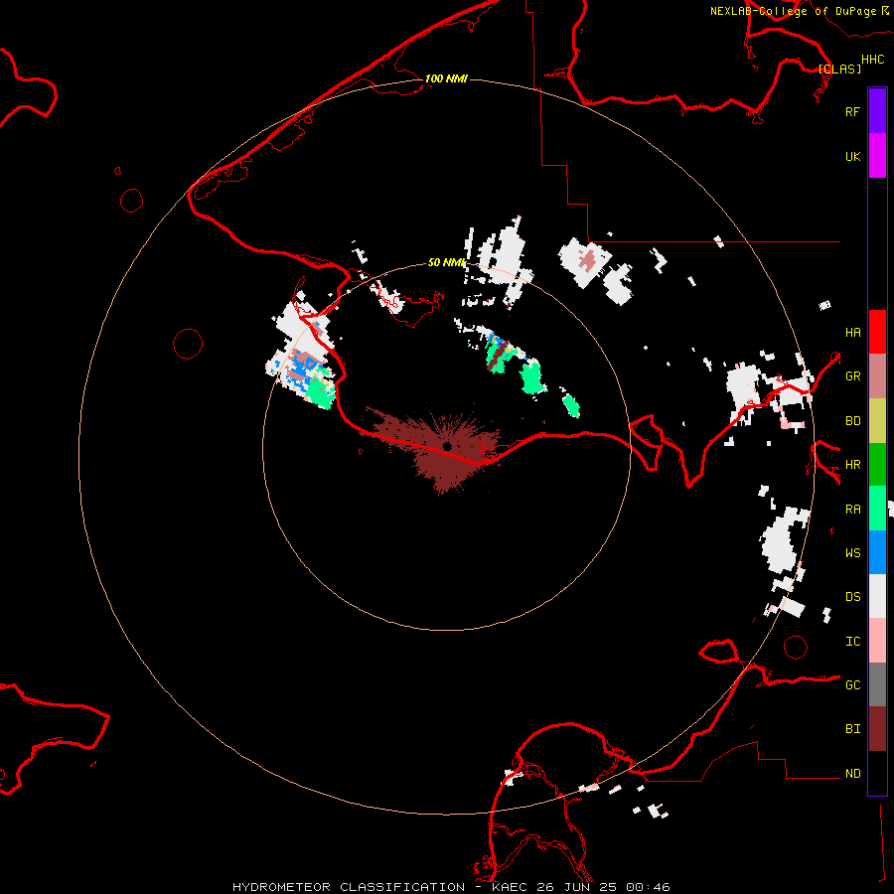
Task: Click the ND black legend swatch
Action: pyautogui.click(x=877, y=773)
